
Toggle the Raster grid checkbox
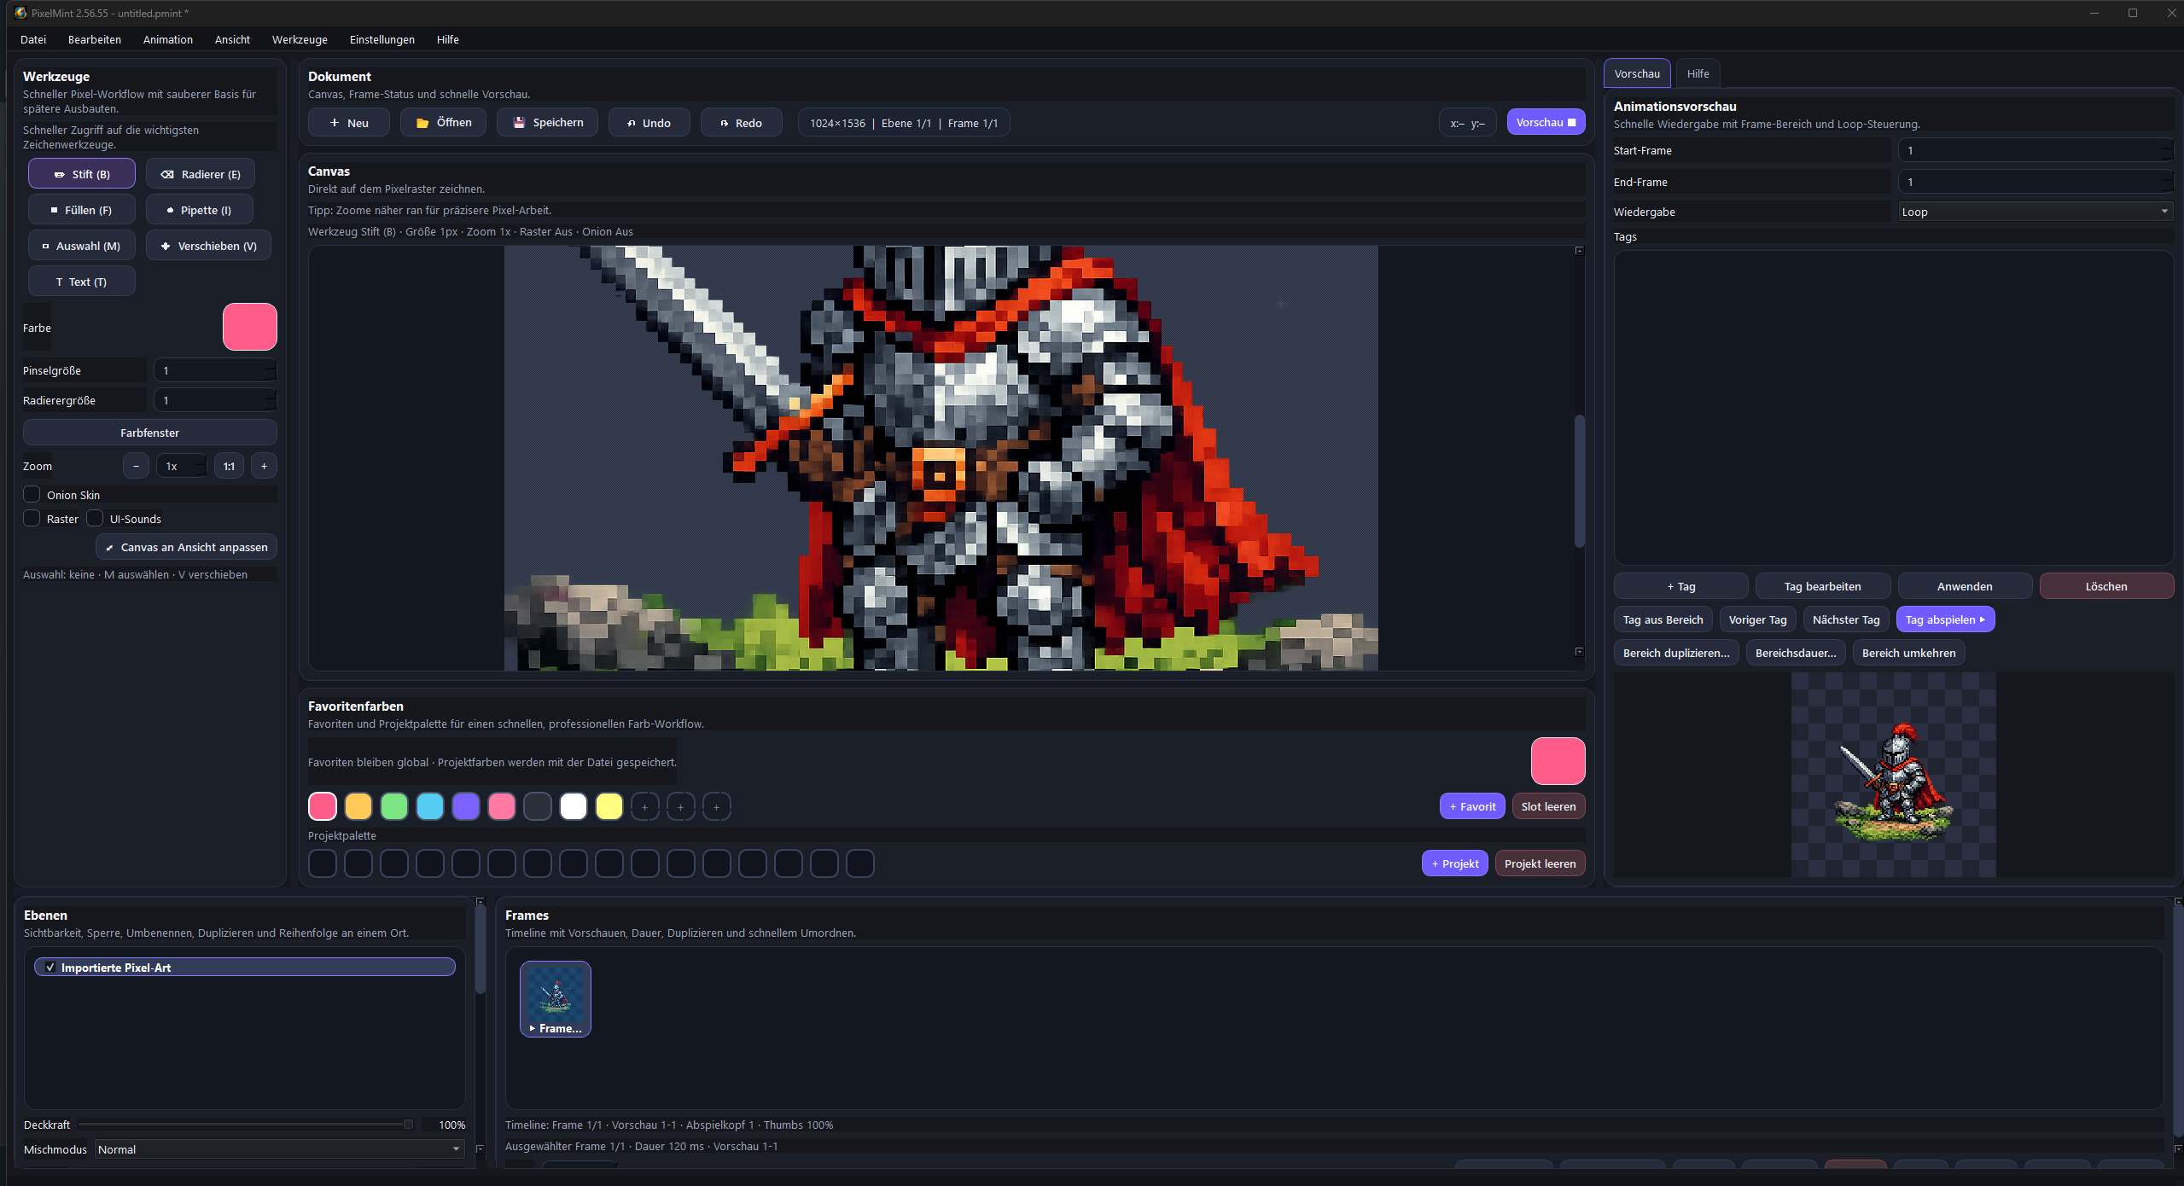tap(32, 519)
